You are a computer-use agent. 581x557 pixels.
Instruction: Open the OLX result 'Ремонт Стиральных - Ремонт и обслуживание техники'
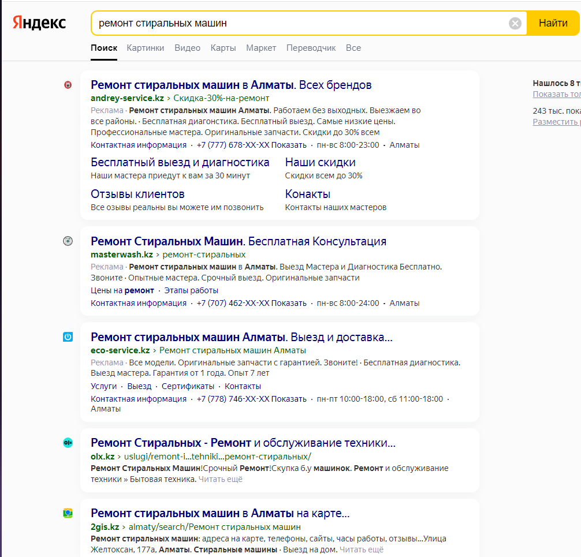243,443
